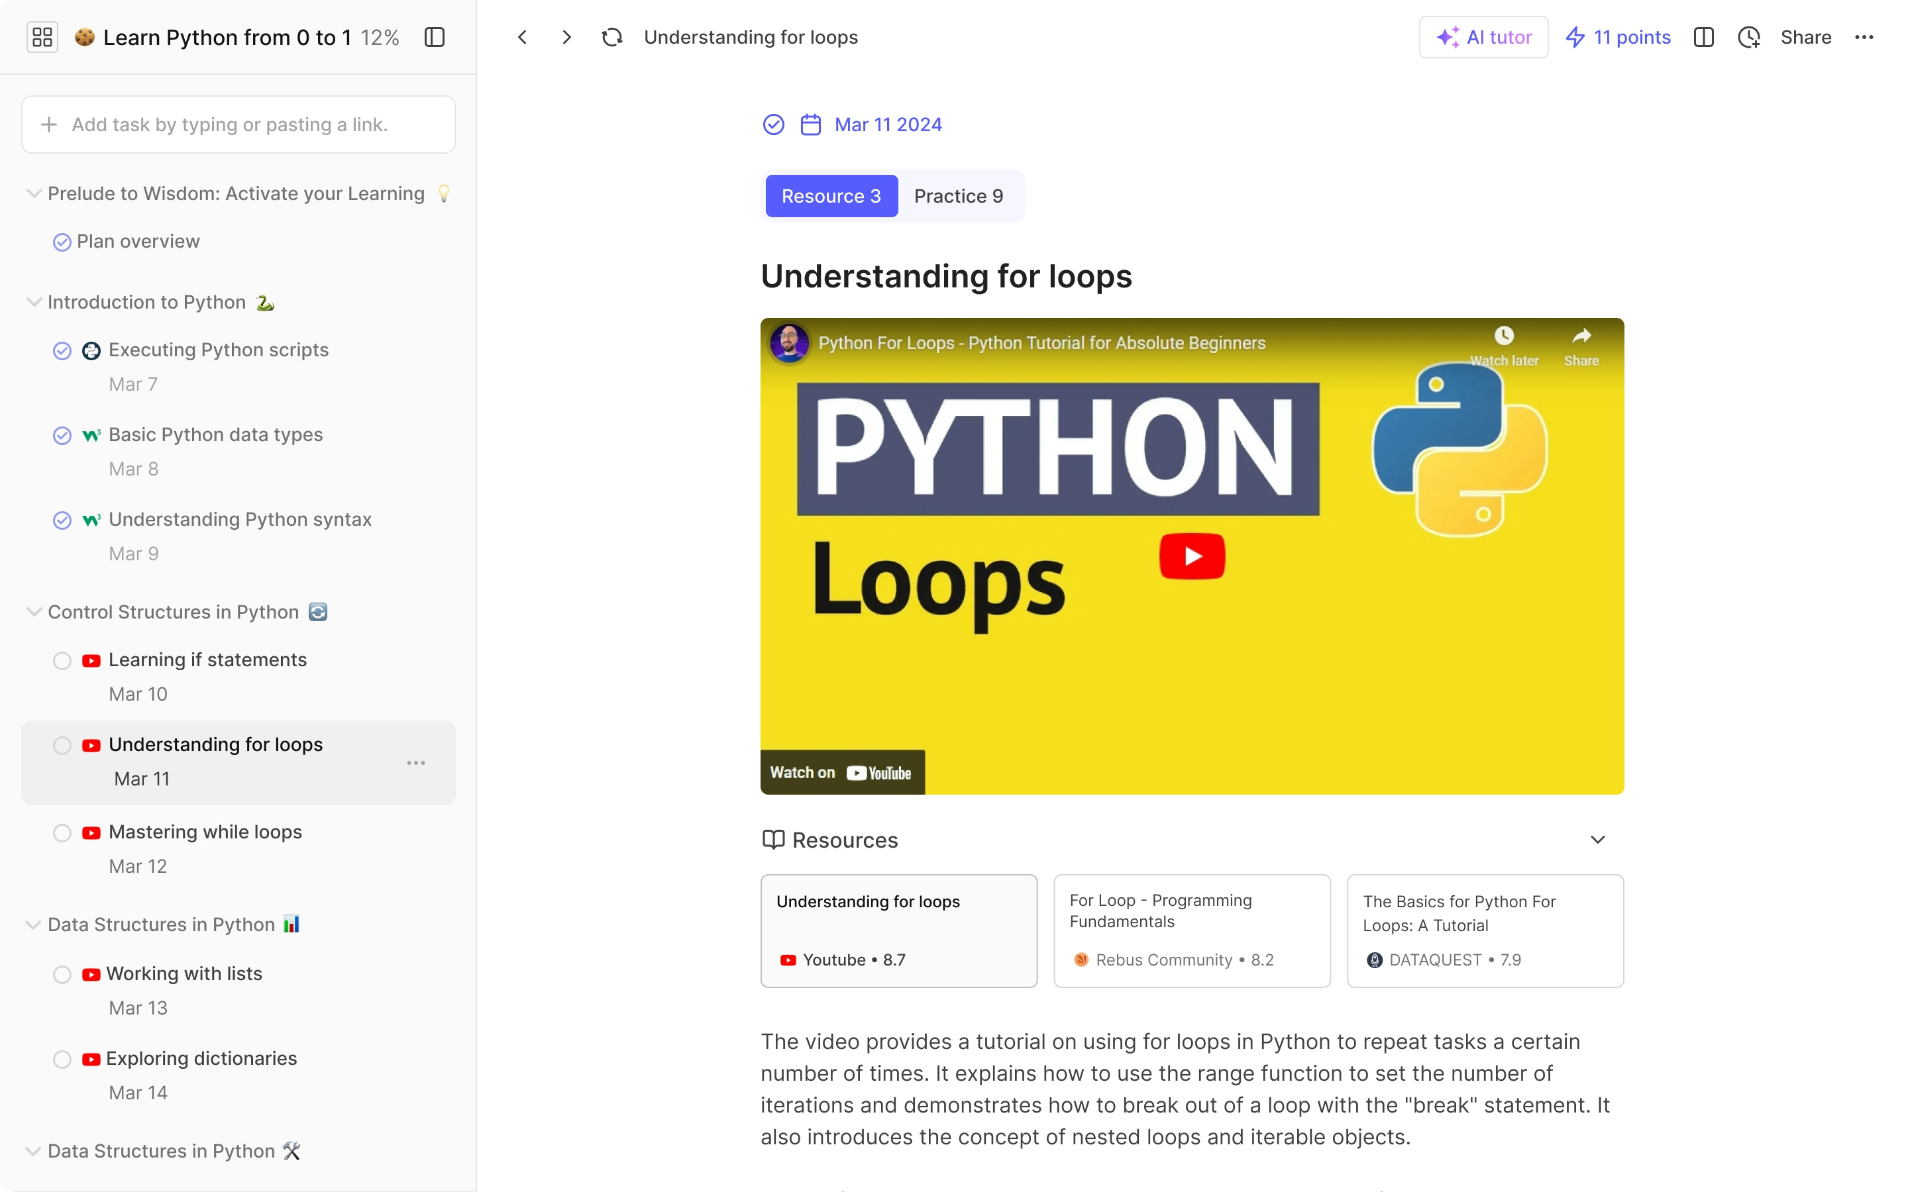Collapse Data Structures in Python tools section

tap(33, 1151)
